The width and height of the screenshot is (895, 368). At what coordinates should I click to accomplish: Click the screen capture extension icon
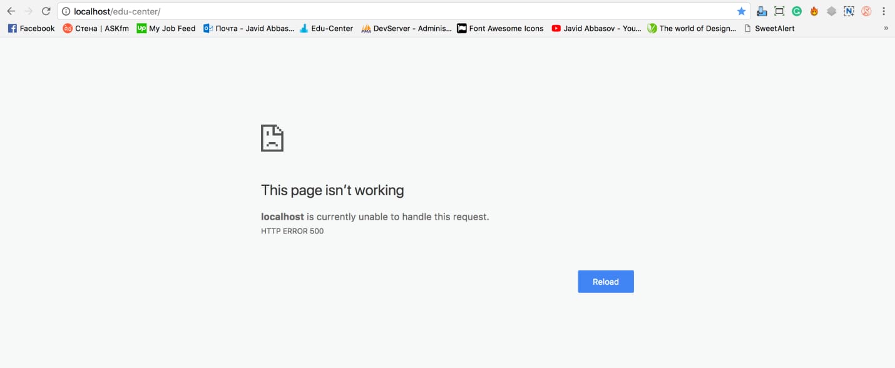pos(779,11)
